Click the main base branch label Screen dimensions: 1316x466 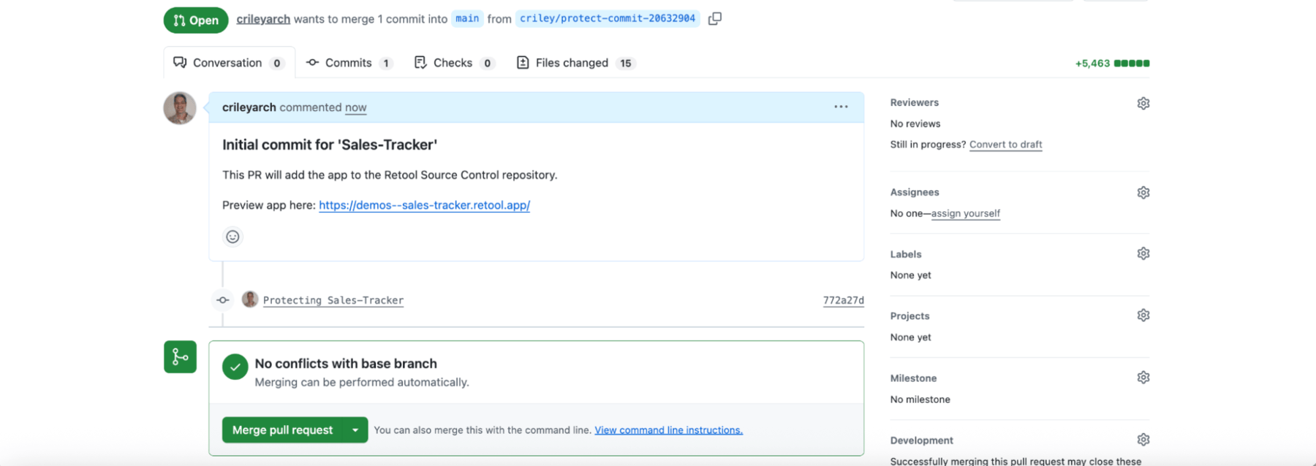[x=467, y=19]
